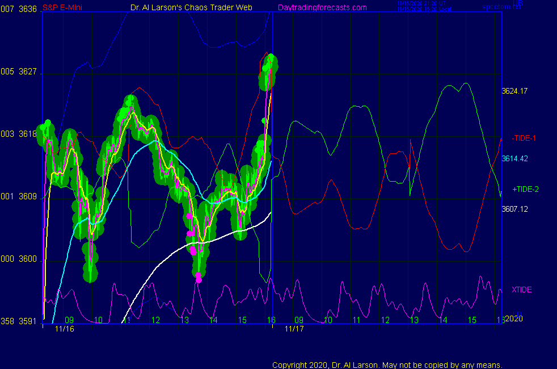Viewport: 557px width, 369px height.
Task: Click hour label "11" in the 11/17 session
Action: click(x=357, y=320)
